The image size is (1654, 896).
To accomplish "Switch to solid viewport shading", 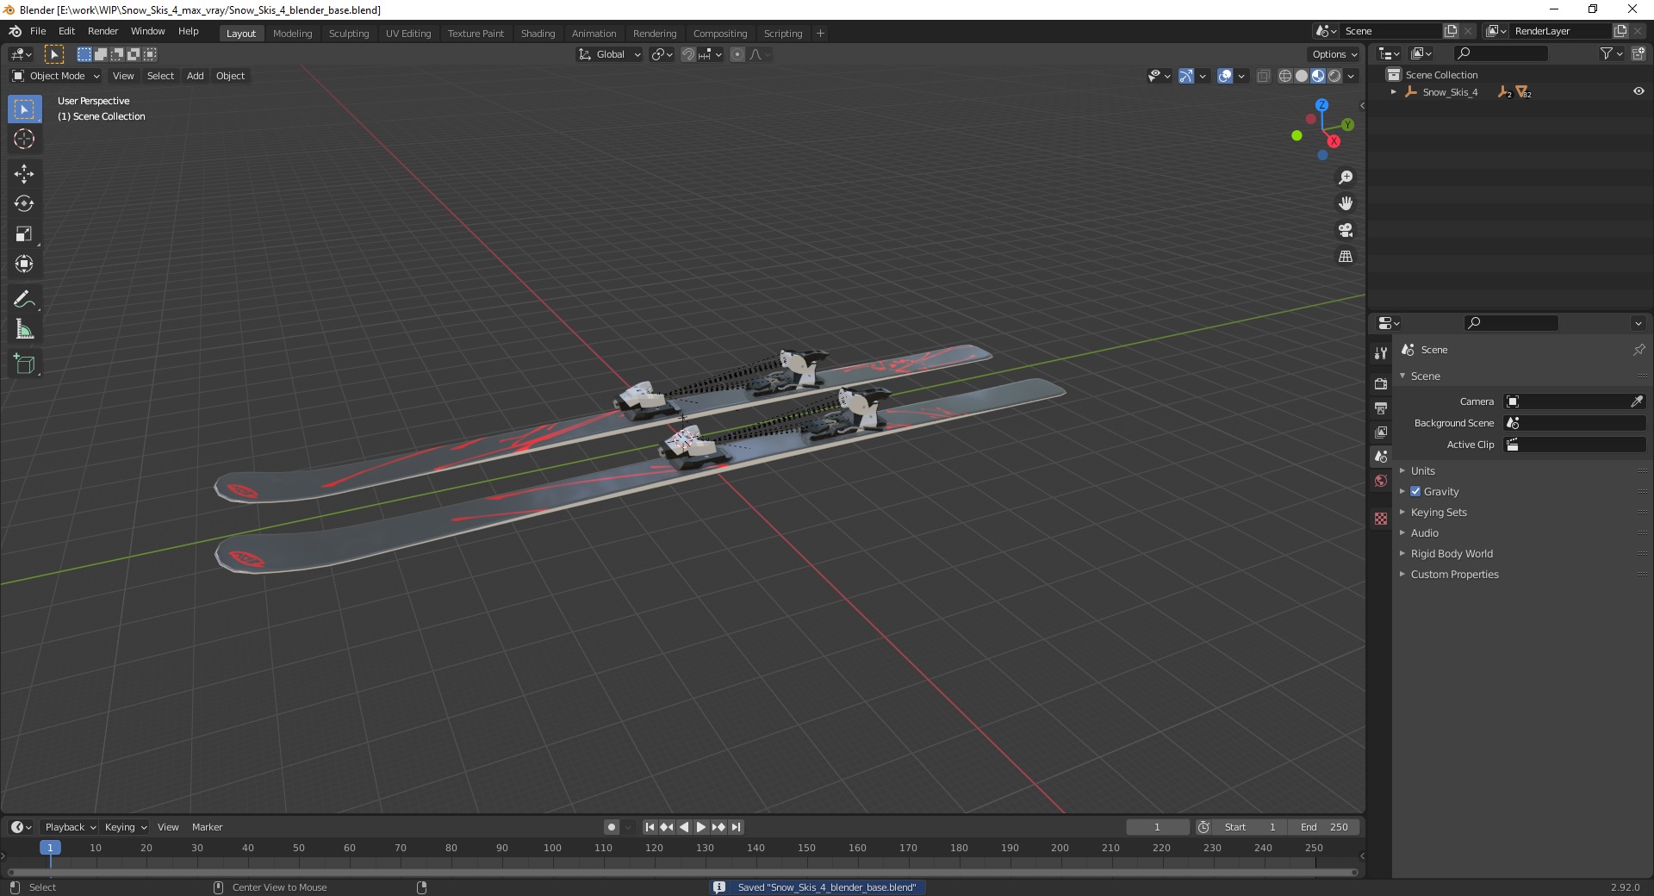I will [1302, 76].
